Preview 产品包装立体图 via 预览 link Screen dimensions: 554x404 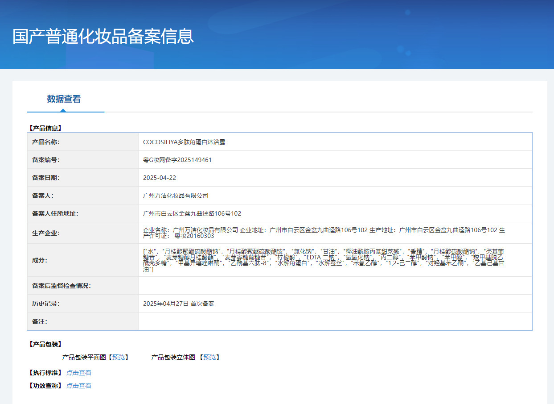click(x=209, y=357)
